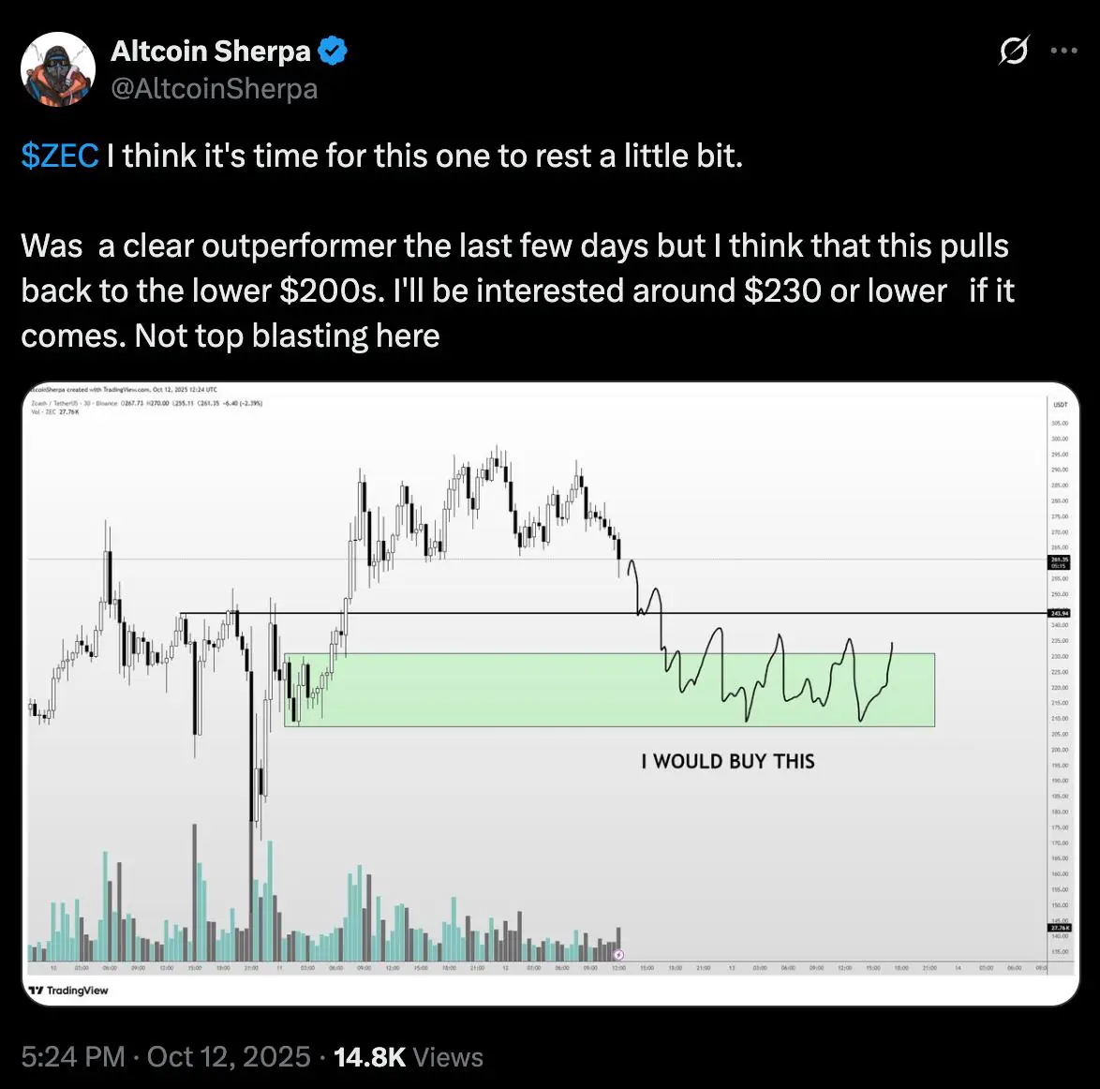The width and height of the screenshot is (1100, 1089).
Task: Click the TradingView logo in the chart
Action: pos(68,990)
